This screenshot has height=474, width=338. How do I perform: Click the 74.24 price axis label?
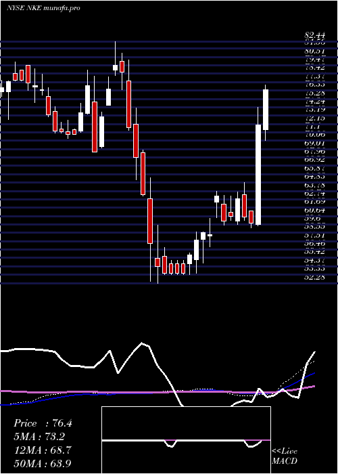coord(314,102)
